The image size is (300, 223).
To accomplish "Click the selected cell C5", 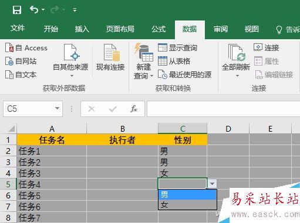I will [x=183, y=184].
